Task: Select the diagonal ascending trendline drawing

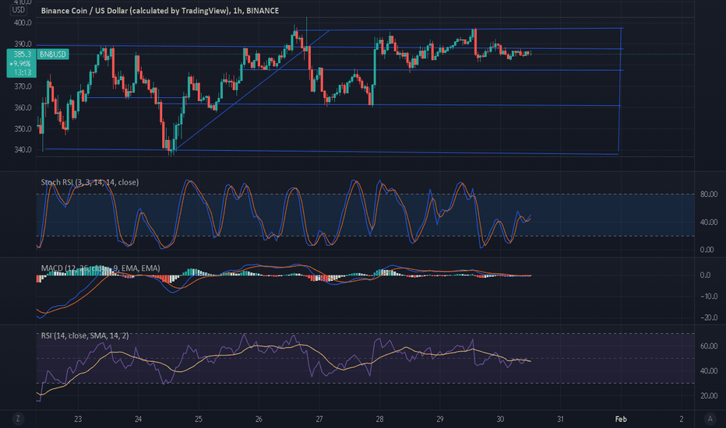Action: 250,90
